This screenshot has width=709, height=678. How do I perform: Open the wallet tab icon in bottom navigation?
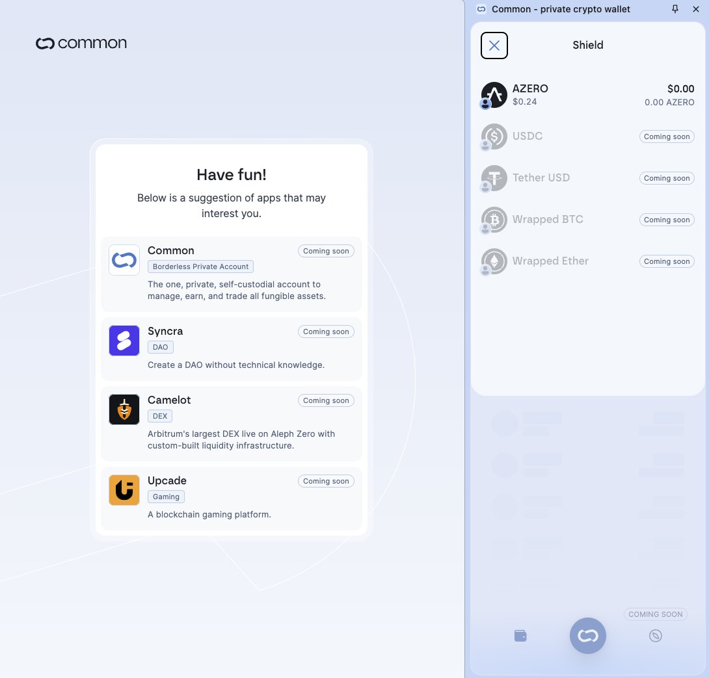(x=520, y=636)
